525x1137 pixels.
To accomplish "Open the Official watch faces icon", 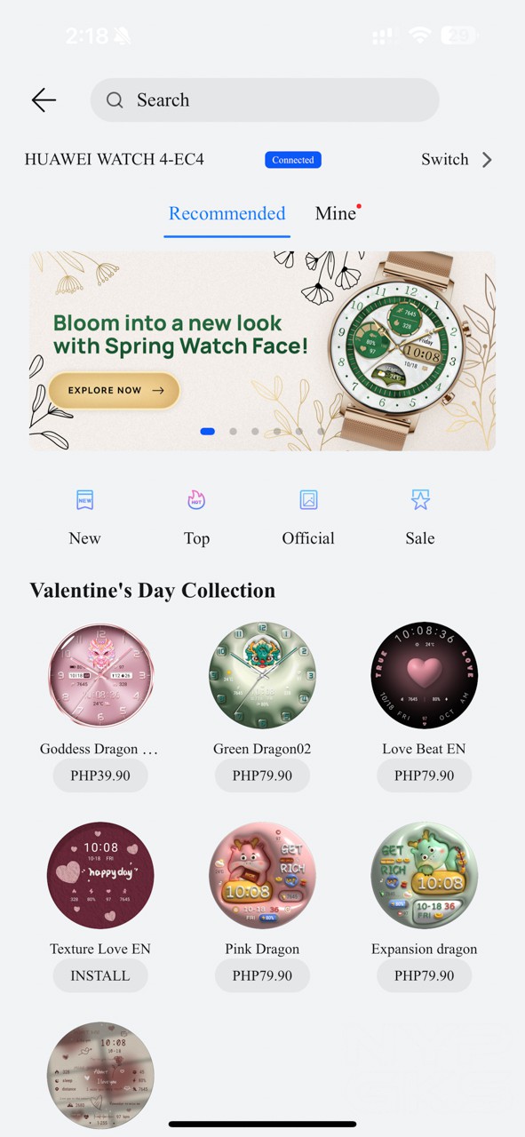I will click(x=308, y=500).
